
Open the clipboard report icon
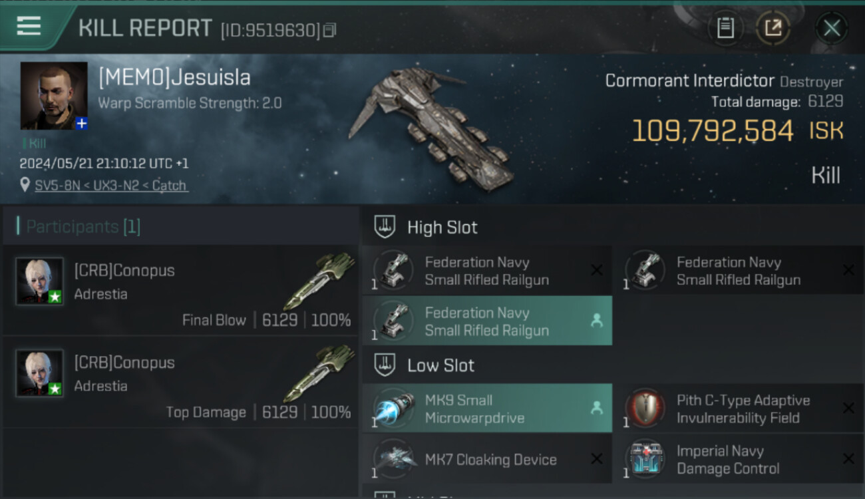(x=725, y=28)
